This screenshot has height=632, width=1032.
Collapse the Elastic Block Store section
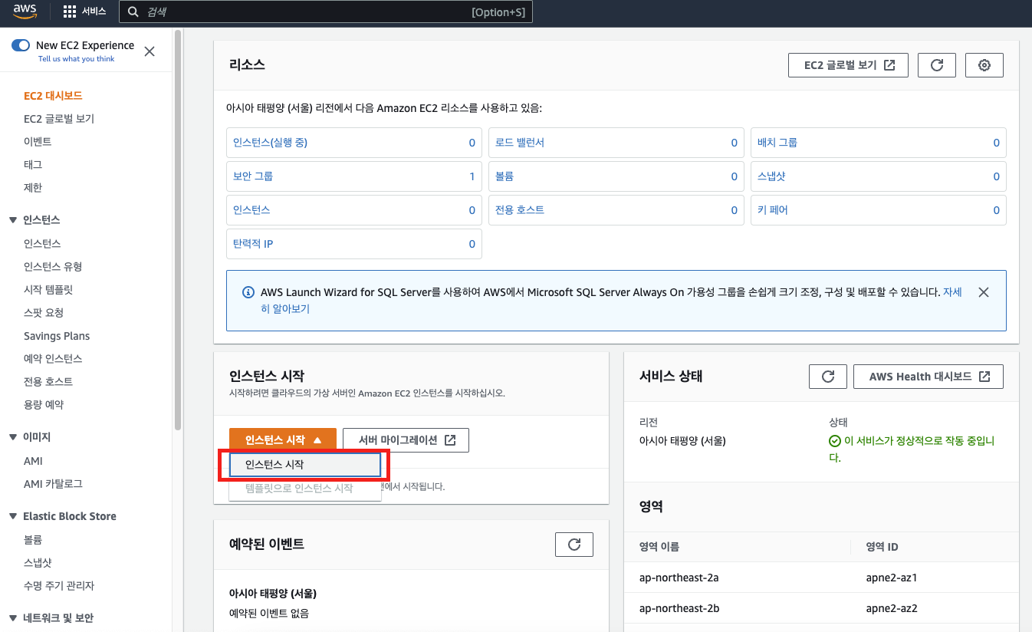tap(13, 516)
